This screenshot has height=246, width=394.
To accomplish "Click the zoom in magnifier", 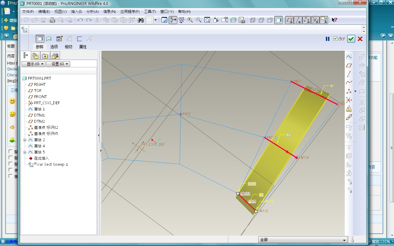I will 190,20.
